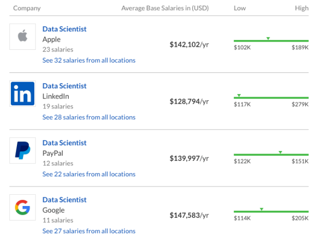Click See 22 salaries from all locations
The height and width of the screenshot is (243, 315).
(89, 174)
